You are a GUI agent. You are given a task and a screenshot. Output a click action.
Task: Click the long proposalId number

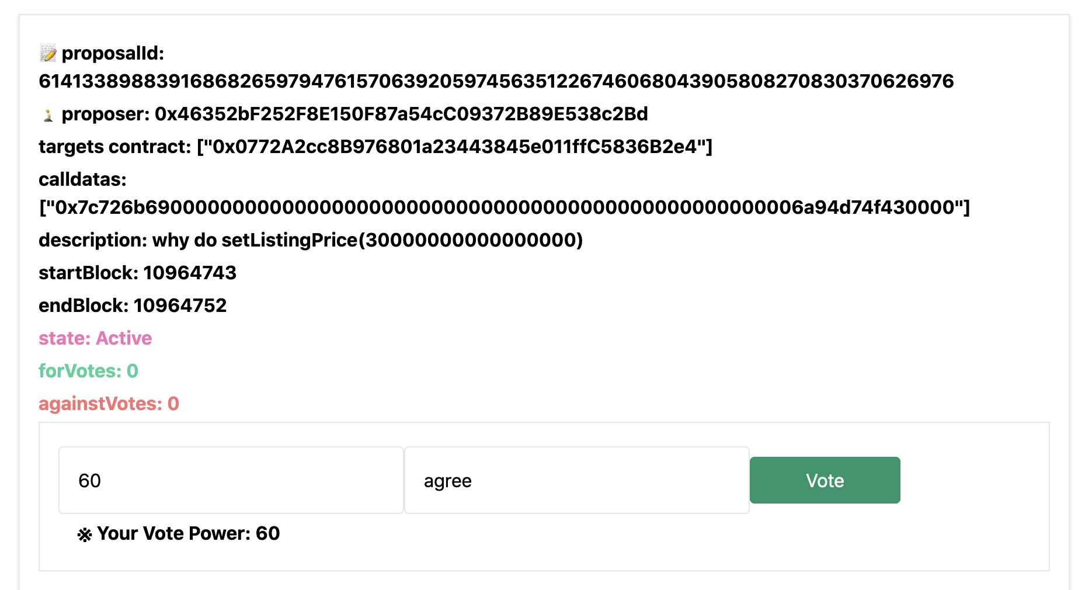click(x=496, y=81)
